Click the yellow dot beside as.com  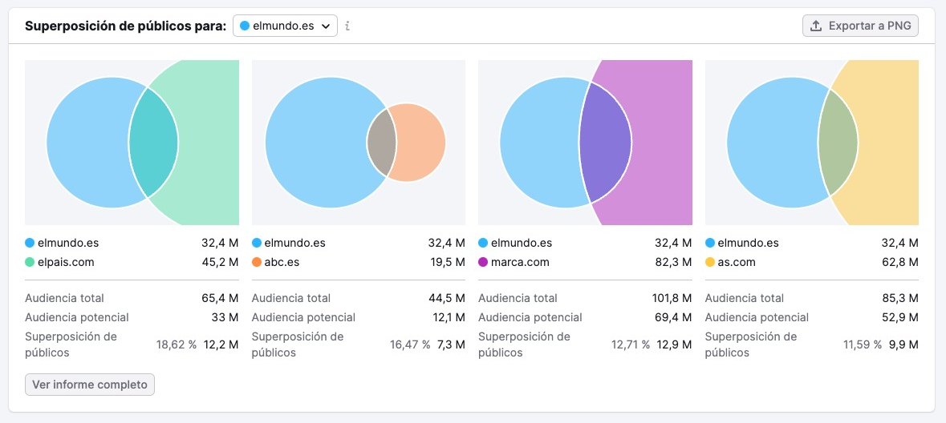(x=710, y=262)
